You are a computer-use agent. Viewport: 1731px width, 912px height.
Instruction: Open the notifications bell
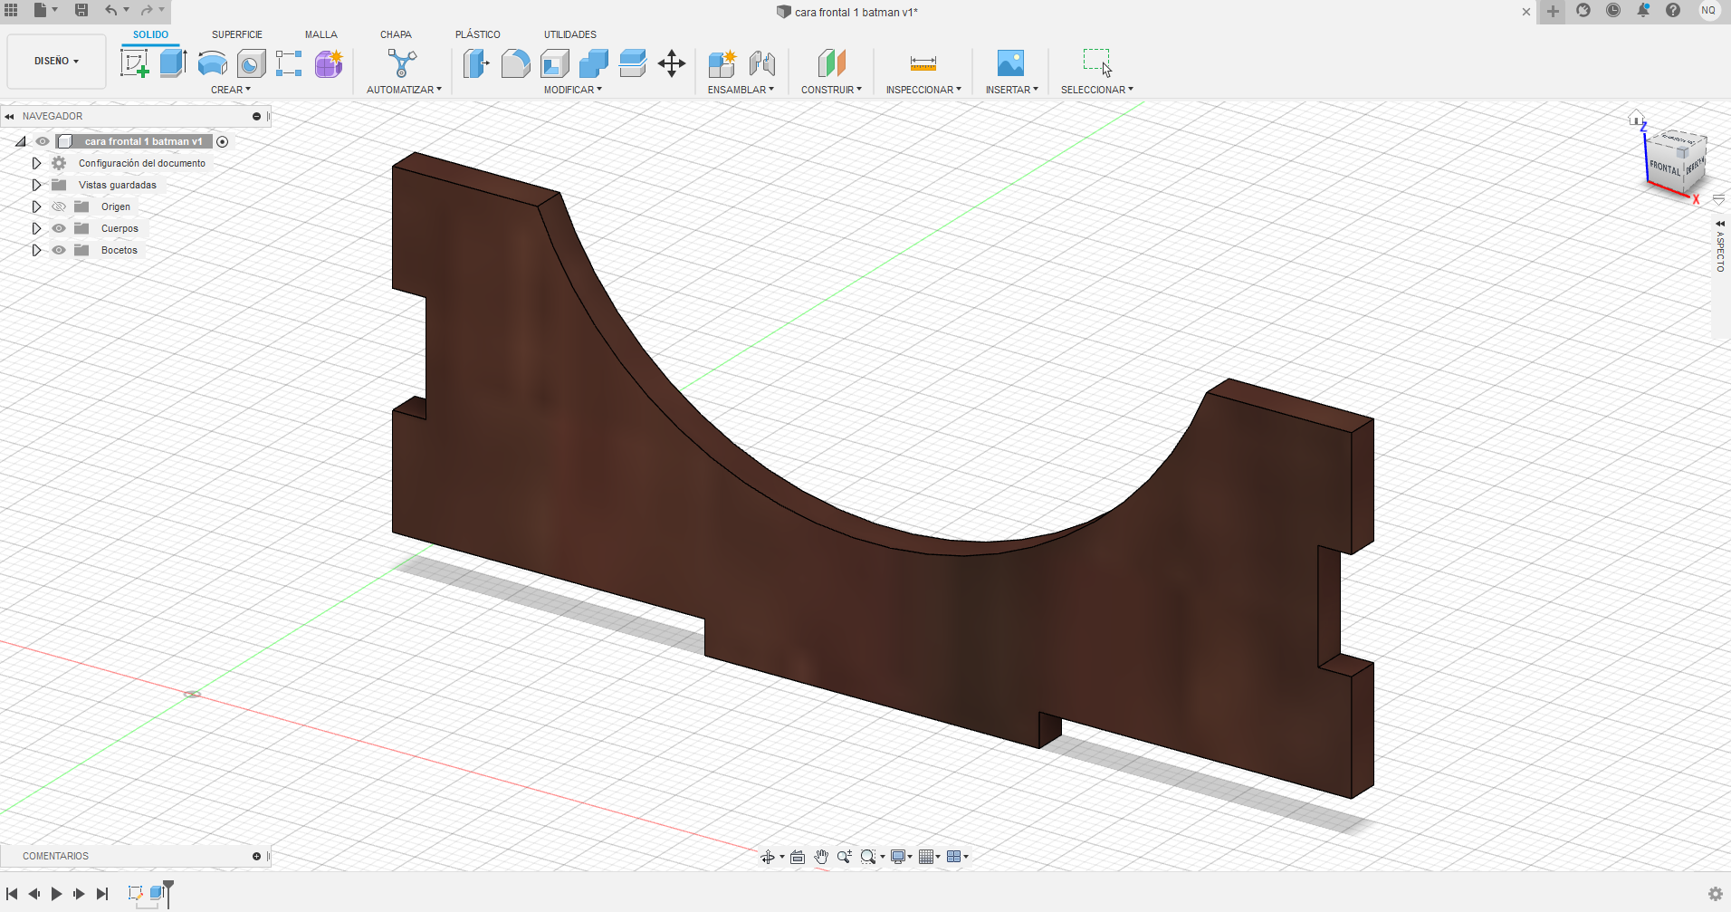pyautogui.click(x=1643, y=10)
